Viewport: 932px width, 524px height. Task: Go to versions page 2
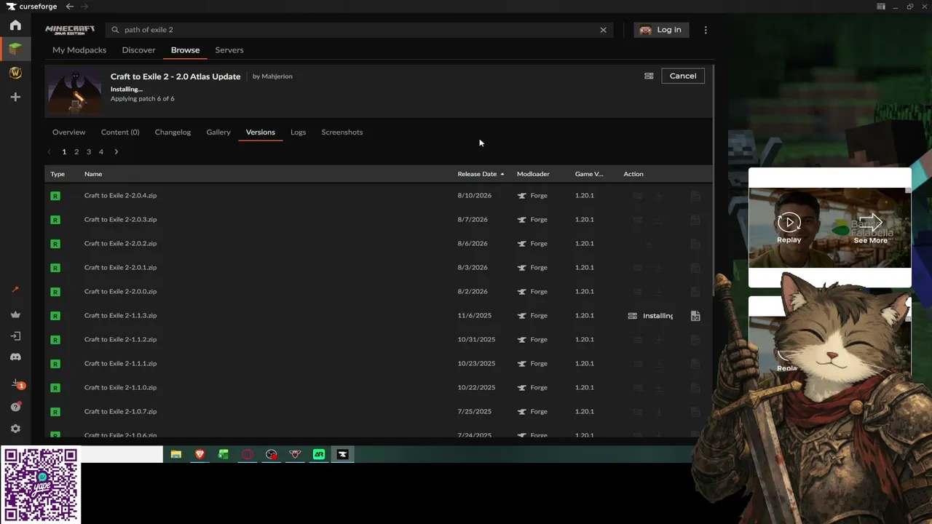(x=76, y=152)
